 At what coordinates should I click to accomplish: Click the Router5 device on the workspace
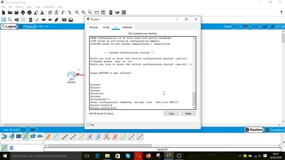pyautogui.click(x=72, y=75)
